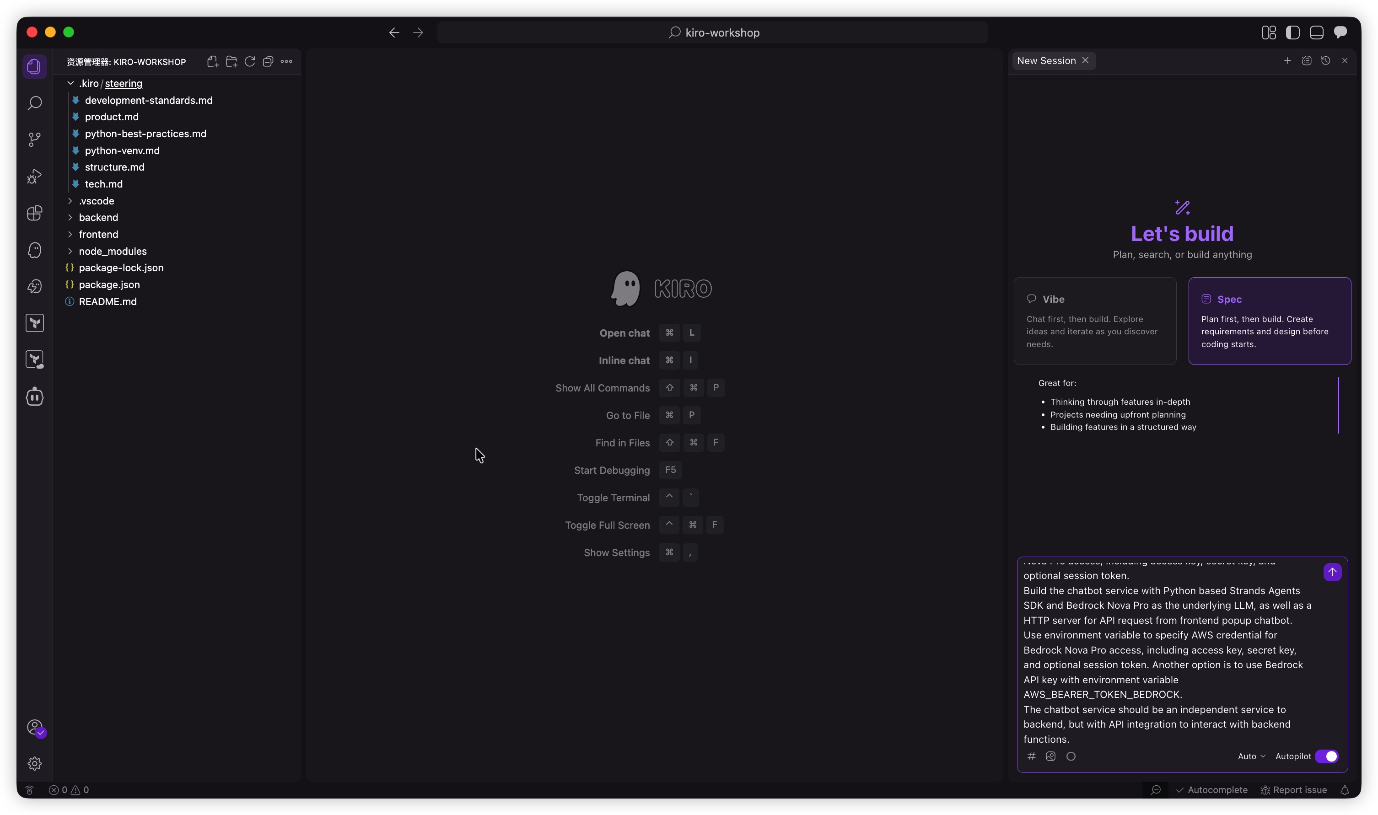
Task: Open the Kiro ghost panel in activity bar
Action: [x=35, y=251]
